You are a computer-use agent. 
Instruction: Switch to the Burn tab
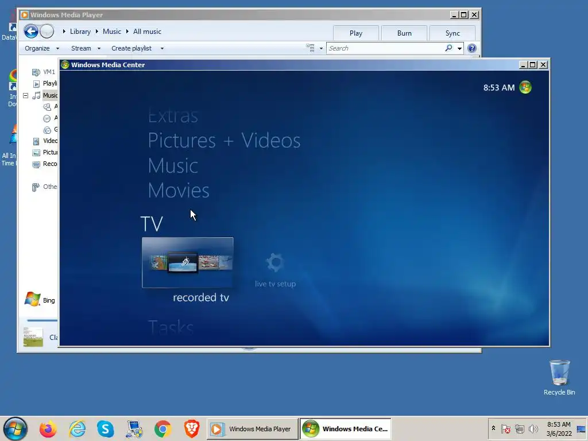(404, 33)
